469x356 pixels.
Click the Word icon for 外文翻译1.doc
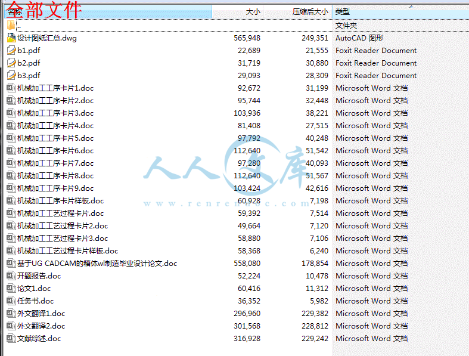[11, 314]
